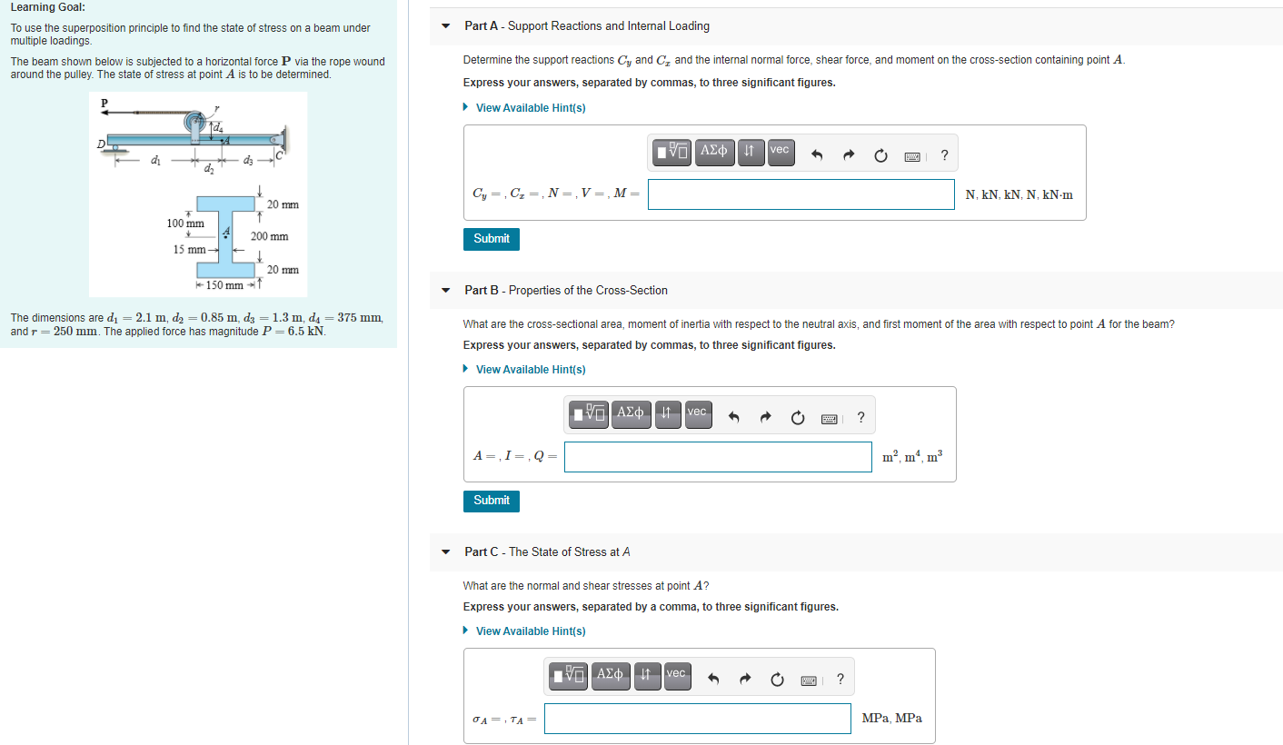Select the vec icon in Part C toolbar
Screen dimensions: 1283x745
[676, 676]
